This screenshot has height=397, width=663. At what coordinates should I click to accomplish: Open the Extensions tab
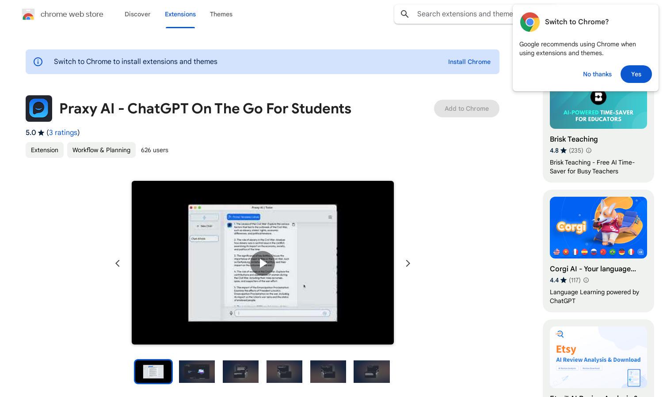[x=180, y=14]
